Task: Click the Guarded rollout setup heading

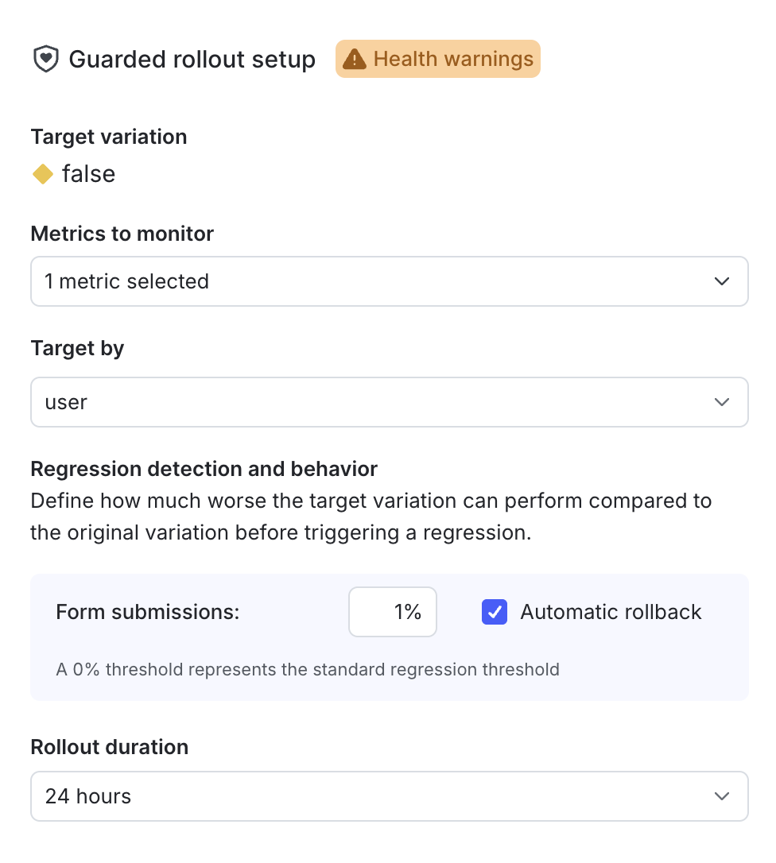Action: pyautogui.click(x=192, y=60)
